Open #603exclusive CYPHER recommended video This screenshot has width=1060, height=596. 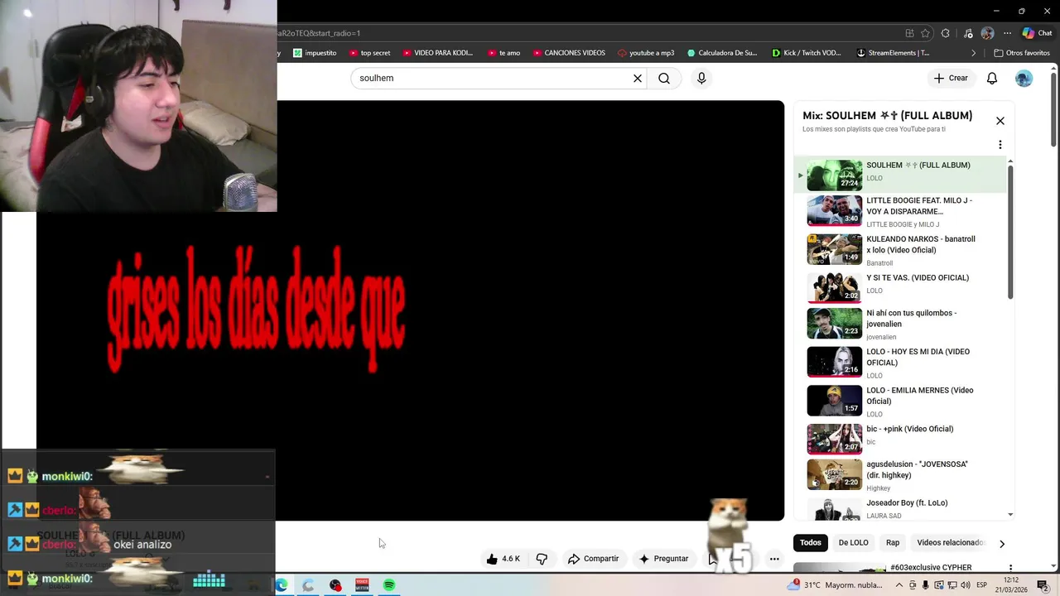(931, 568)
